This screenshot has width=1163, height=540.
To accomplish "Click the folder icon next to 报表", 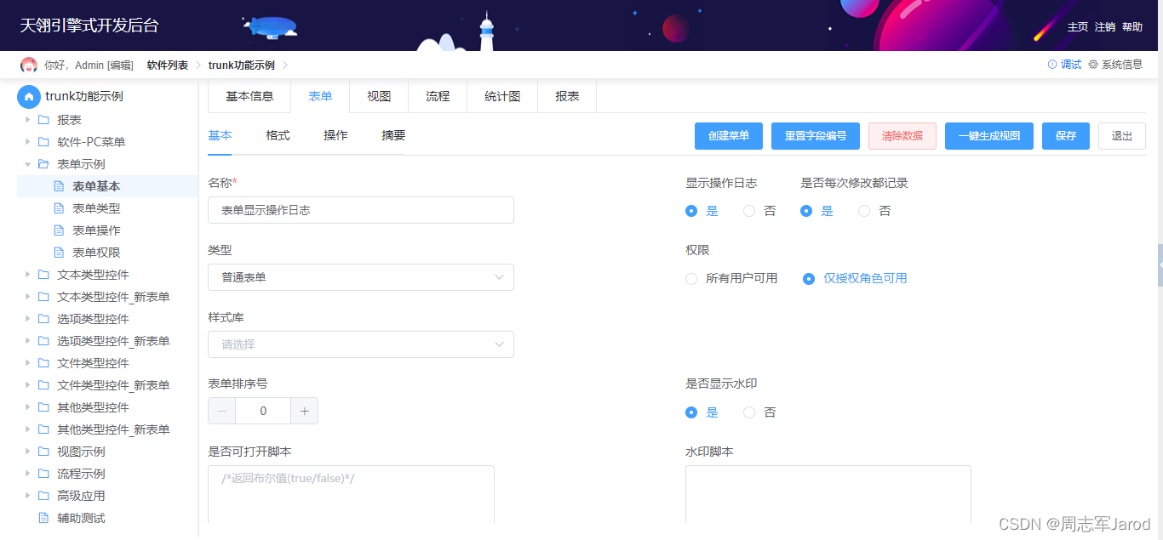I will 43,120.
